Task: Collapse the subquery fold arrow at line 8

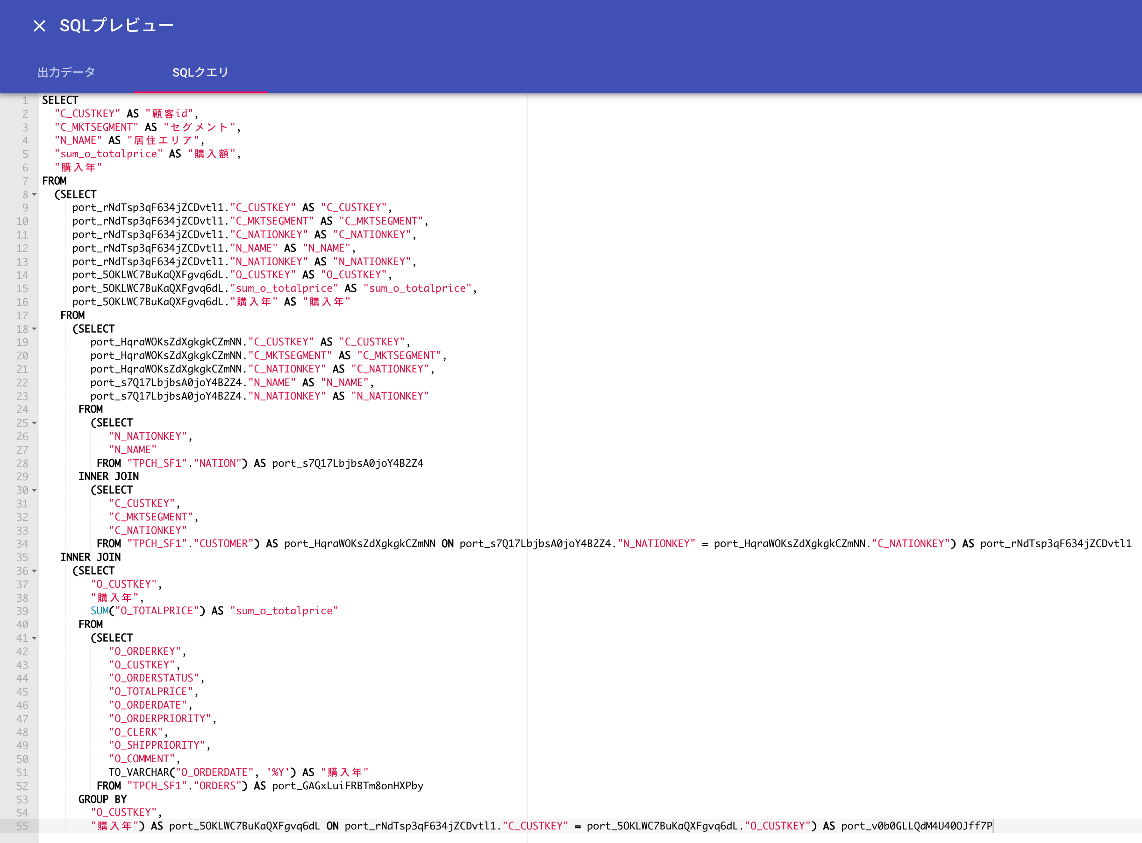Action: [x=34, y=195]
